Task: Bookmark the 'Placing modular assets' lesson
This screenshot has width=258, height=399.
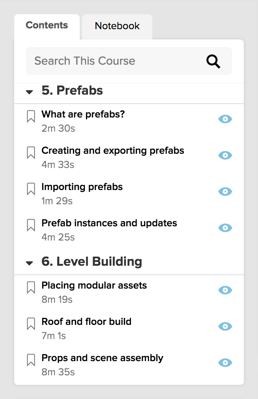Action: click(x=31, y=287)
